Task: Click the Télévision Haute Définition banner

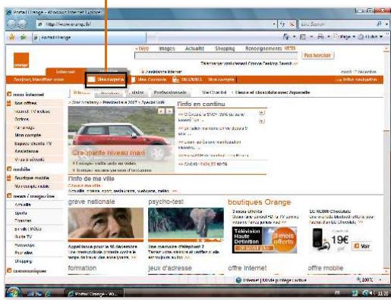Action: point(264,240)
